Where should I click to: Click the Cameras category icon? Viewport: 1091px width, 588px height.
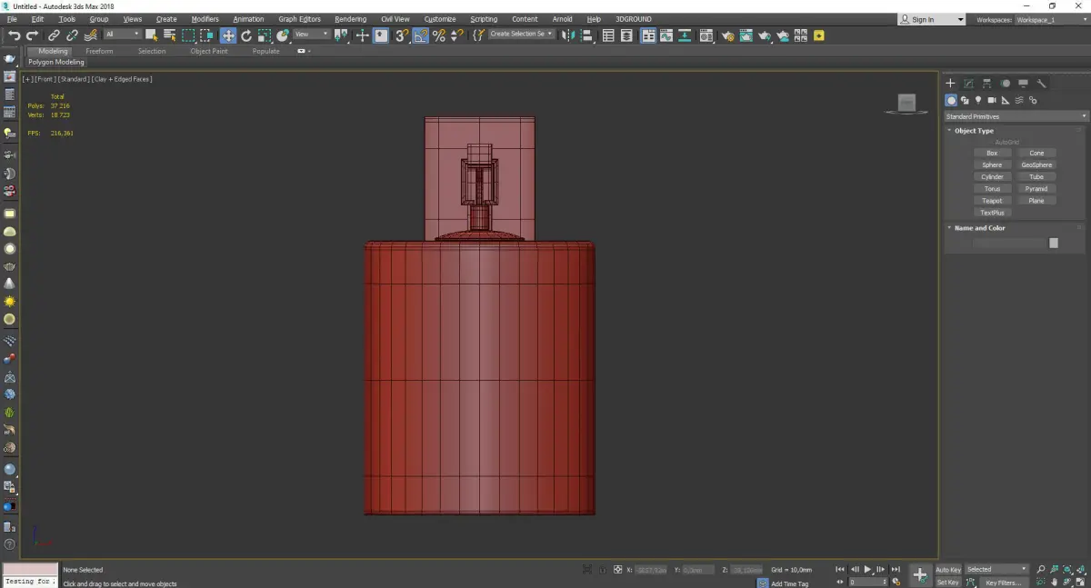(x=992, y=100)
